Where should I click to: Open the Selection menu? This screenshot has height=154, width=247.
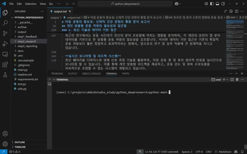(31, 4)
